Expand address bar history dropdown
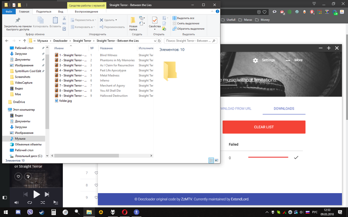 click(155, 41)
